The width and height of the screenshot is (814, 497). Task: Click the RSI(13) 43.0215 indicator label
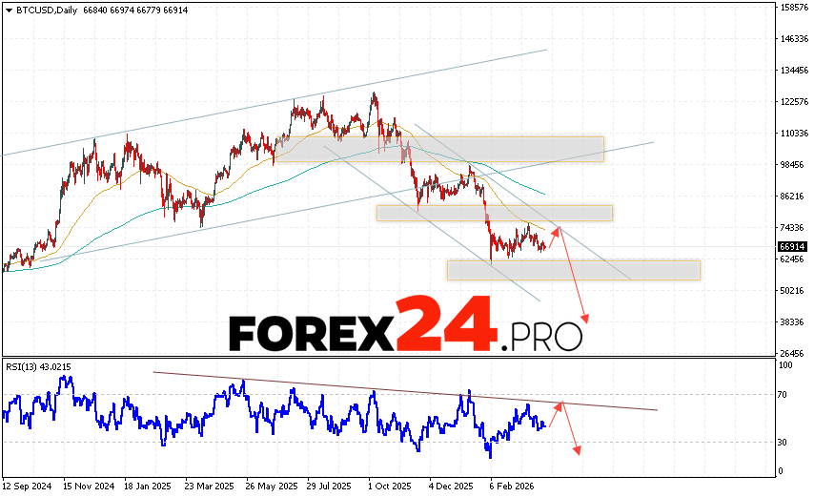39,367
